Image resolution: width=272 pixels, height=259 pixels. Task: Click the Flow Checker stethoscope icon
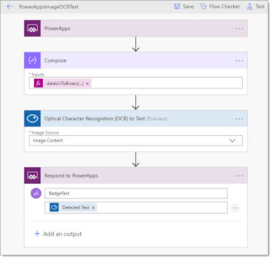tap(203, 7)
